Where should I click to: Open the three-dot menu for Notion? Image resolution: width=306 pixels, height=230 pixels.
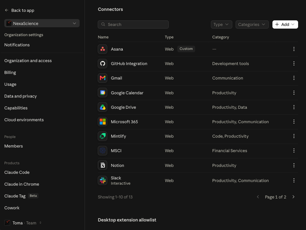294,165
